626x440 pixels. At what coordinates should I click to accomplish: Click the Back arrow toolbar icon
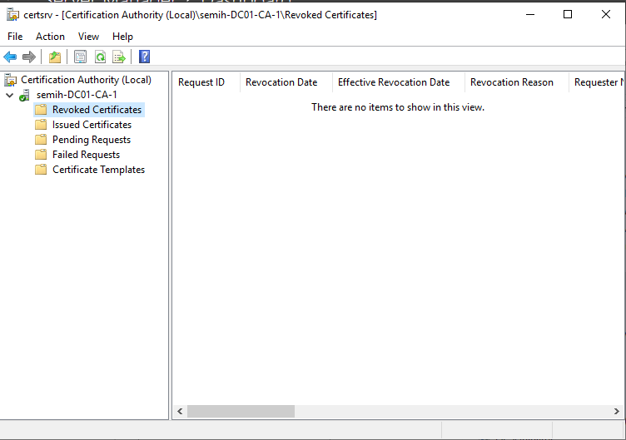[10, 57]
